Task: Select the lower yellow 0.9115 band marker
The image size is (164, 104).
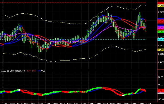Action: [x=161, y=50]
